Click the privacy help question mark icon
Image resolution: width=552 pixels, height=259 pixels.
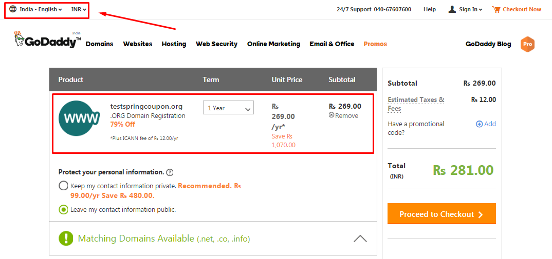[x=170, y=172]
